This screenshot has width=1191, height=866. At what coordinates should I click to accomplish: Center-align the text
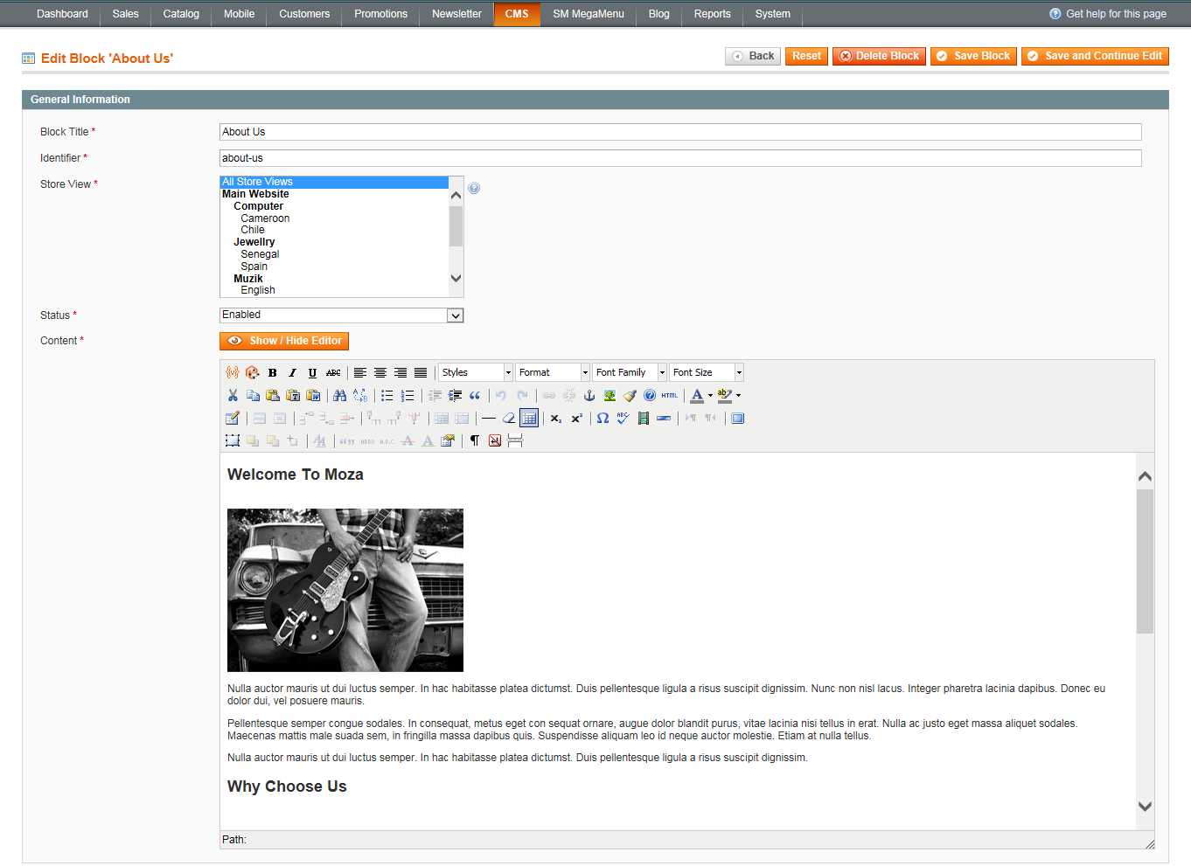point(380,372)
